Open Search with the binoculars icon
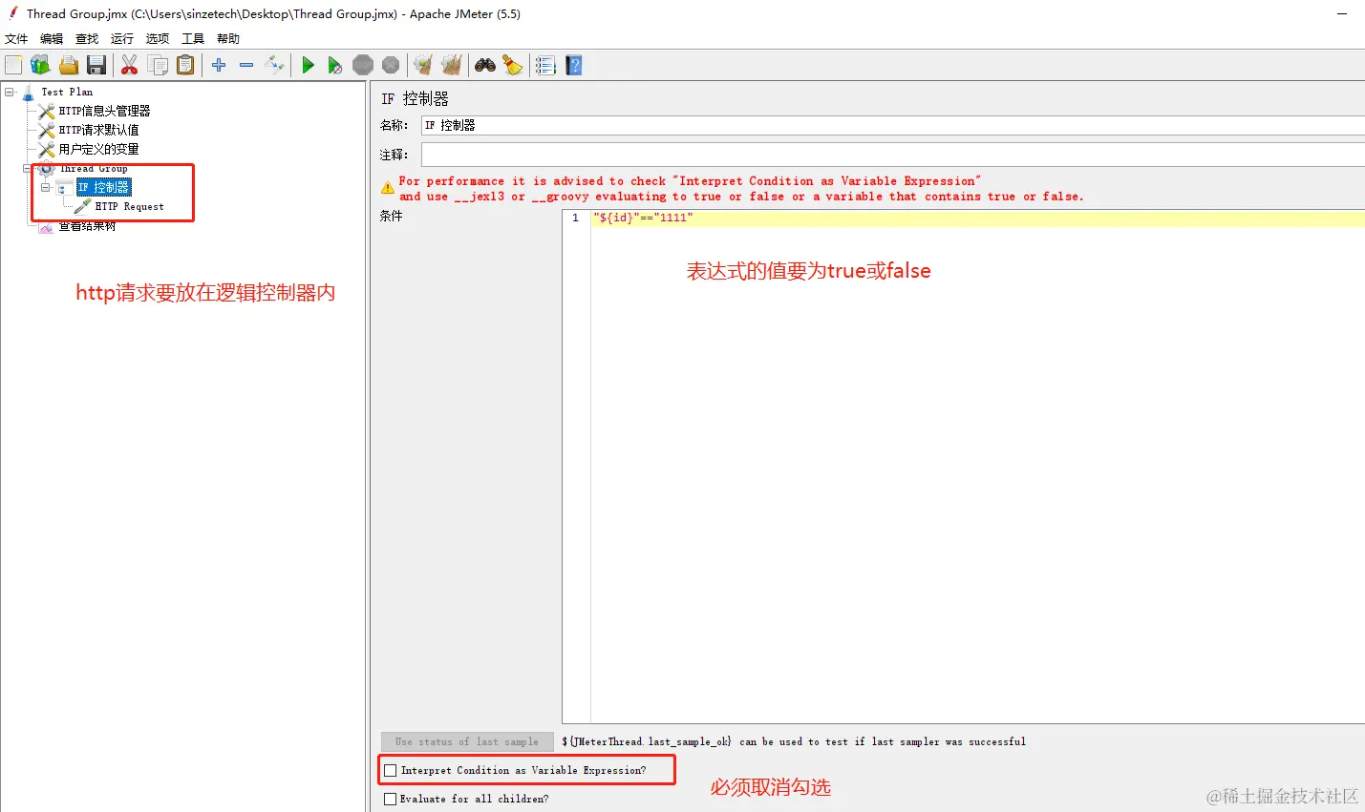Viewport: 1365px width, 812px height. 485,65
